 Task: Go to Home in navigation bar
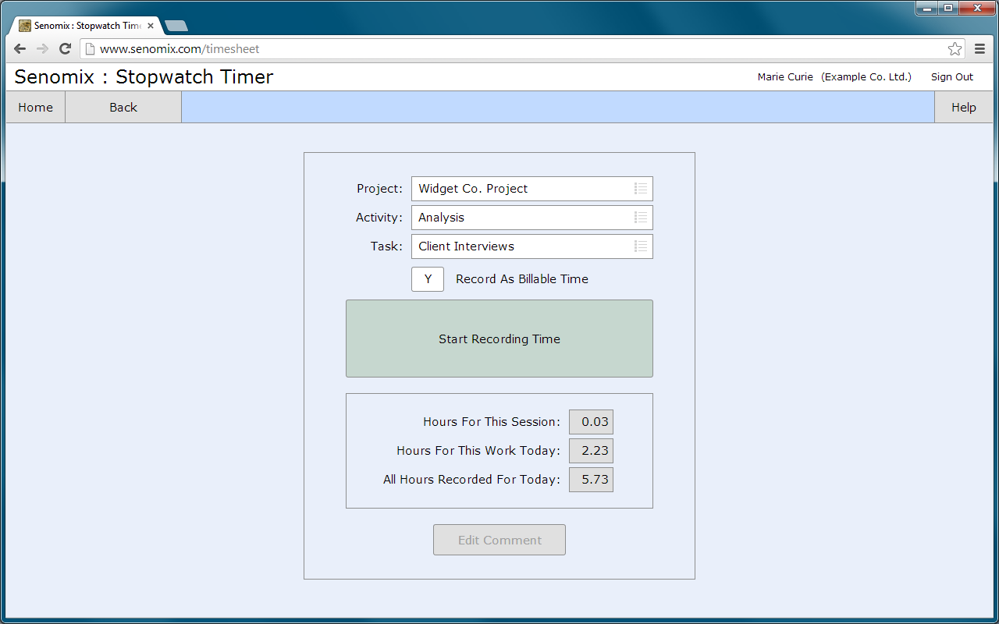(x=36, y=108)
